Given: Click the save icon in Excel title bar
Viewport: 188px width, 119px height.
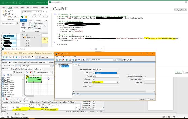Looking at the screenshot, I should [x=20, y=2].
